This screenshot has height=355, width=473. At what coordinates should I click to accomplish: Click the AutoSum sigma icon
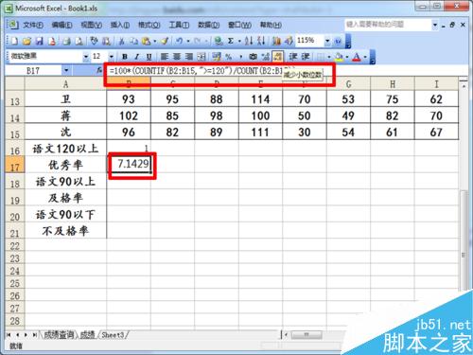pos(231,41)
